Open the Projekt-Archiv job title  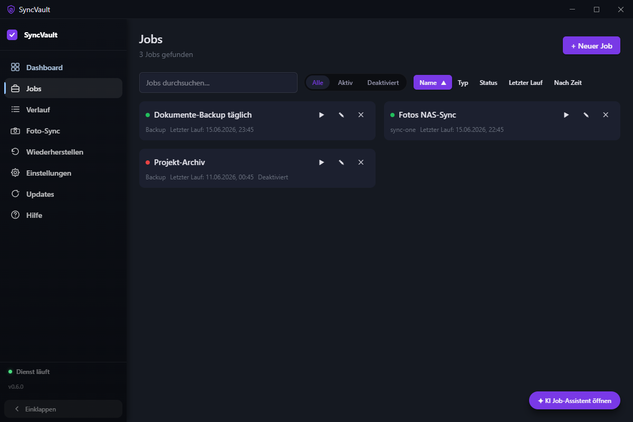pos(179,162)
